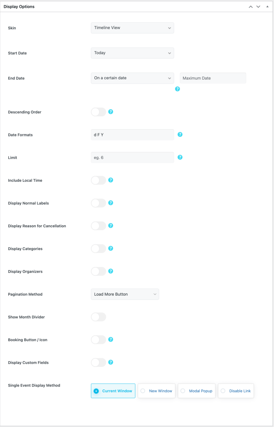
Task: Turn on Show Month Divider
Action: click(99, 317)
